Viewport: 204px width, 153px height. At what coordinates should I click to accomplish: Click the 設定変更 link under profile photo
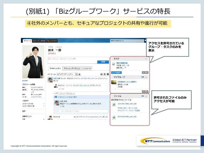[x=25, y=81]
